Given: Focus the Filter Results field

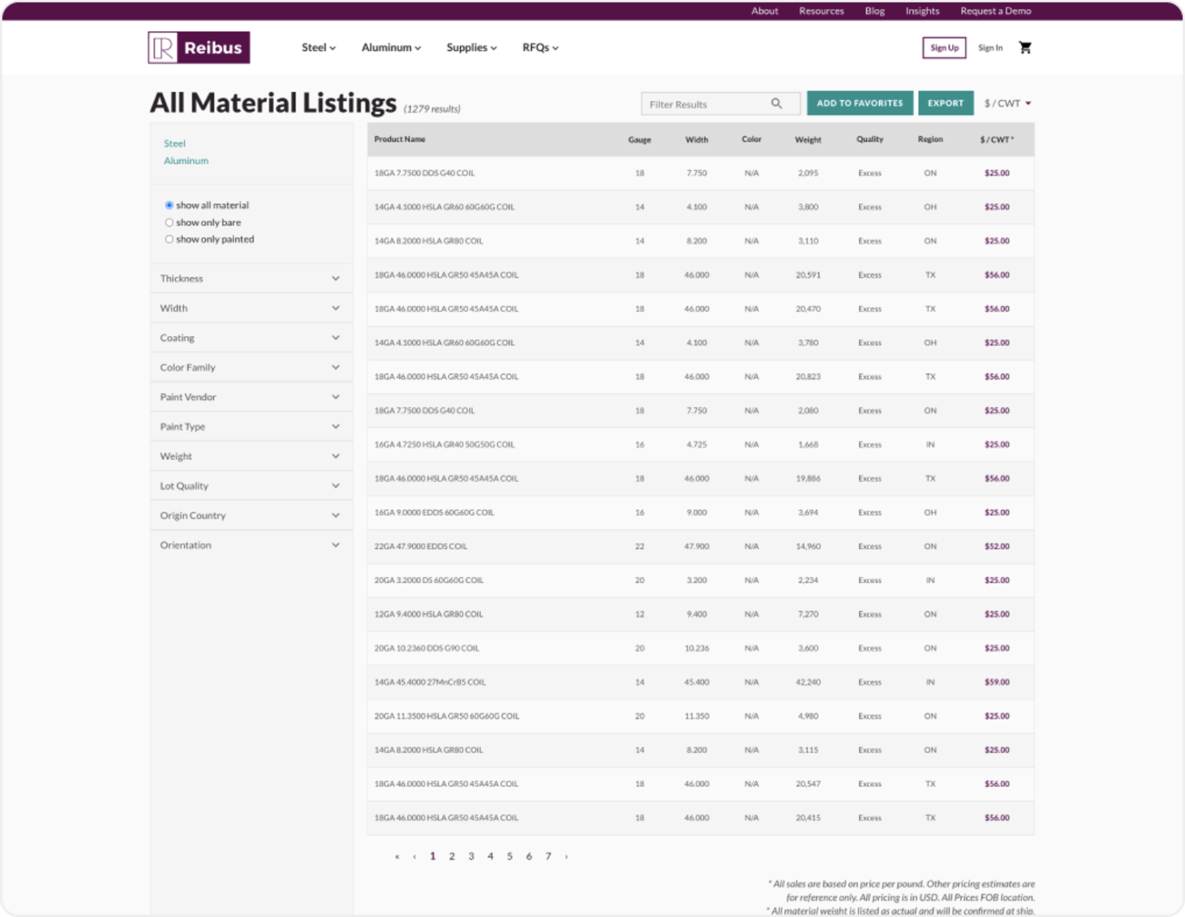Looking at the screenshot, I should (x=720, y=104).
